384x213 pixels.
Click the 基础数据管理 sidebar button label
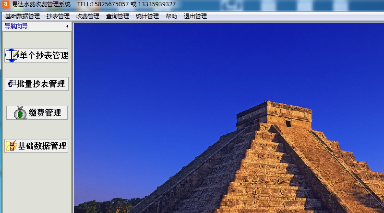coord(42,146)
